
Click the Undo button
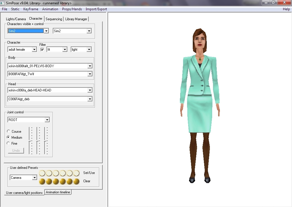(x=16, y=151)
